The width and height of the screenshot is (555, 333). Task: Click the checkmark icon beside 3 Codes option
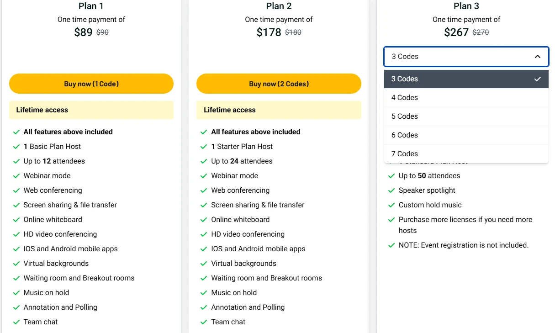538,79
